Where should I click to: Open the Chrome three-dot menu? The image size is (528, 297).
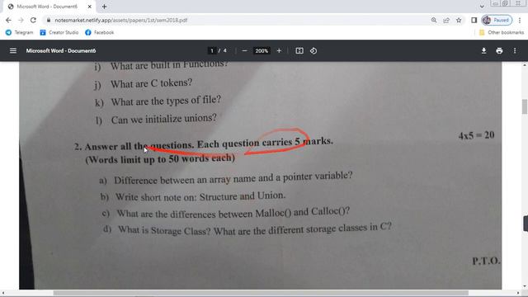coord(520,20)
